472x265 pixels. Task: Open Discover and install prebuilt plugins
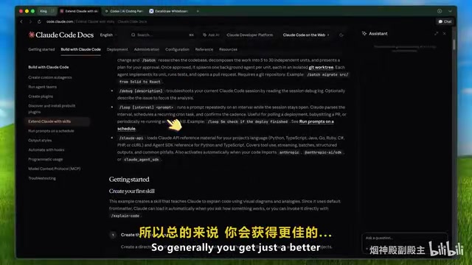[x=52, y=109]
